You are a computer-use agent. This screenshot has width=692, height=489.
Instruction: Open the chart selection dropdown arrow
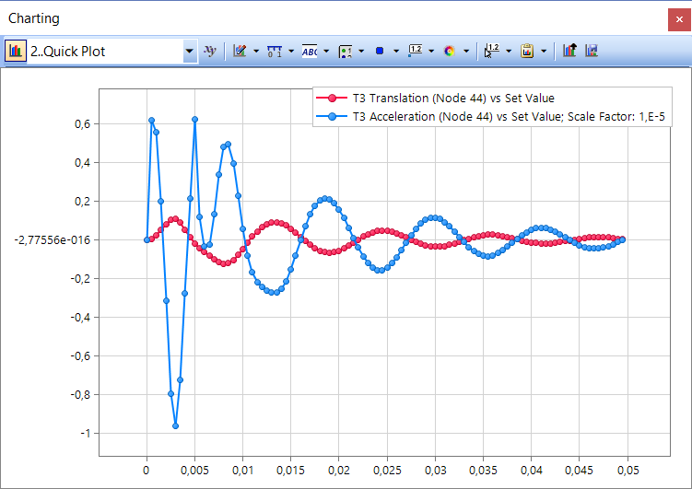189,52
